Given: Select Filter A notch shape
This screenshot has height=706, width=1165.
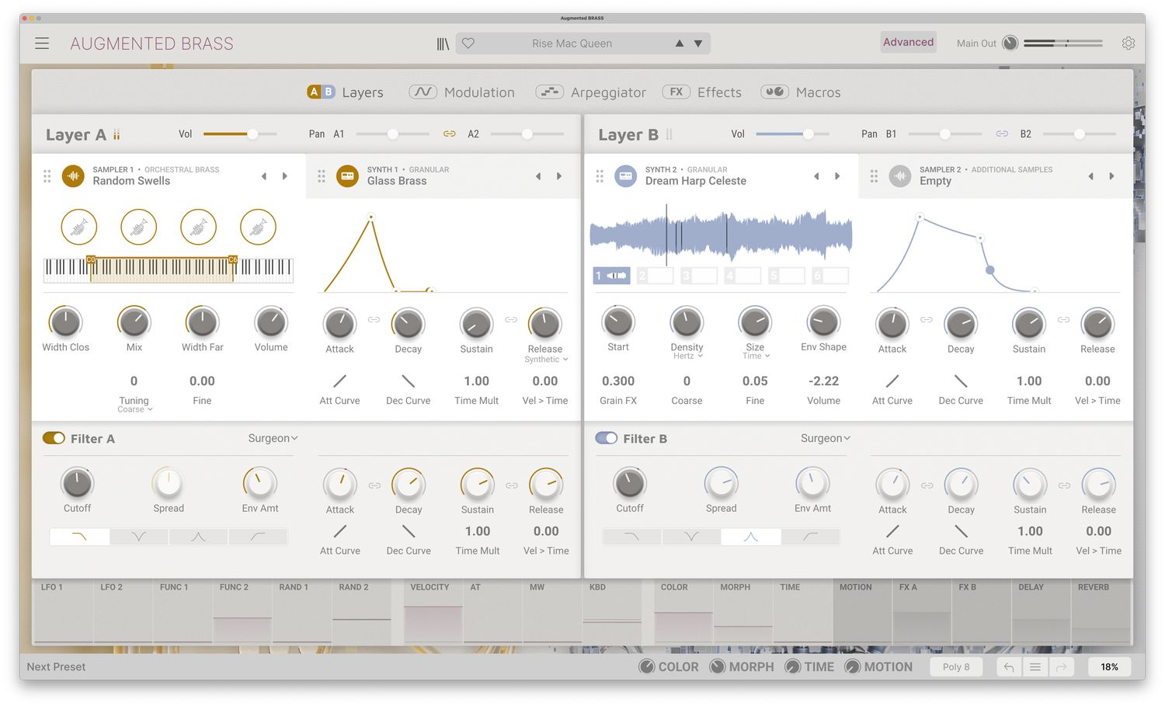Looking at the screenshot, I should [x=139, y=537].
